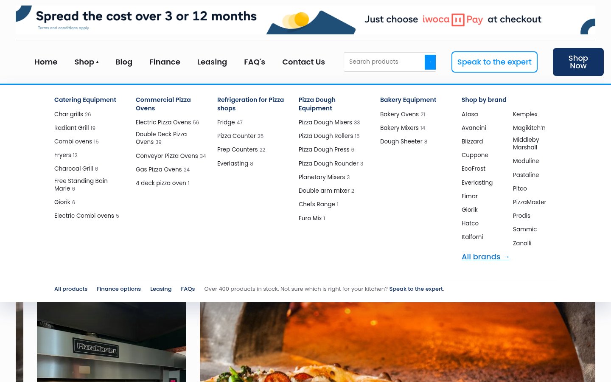The image size is (611, 382).
Task: Open the Char grills category
Action: pos(73,114)
